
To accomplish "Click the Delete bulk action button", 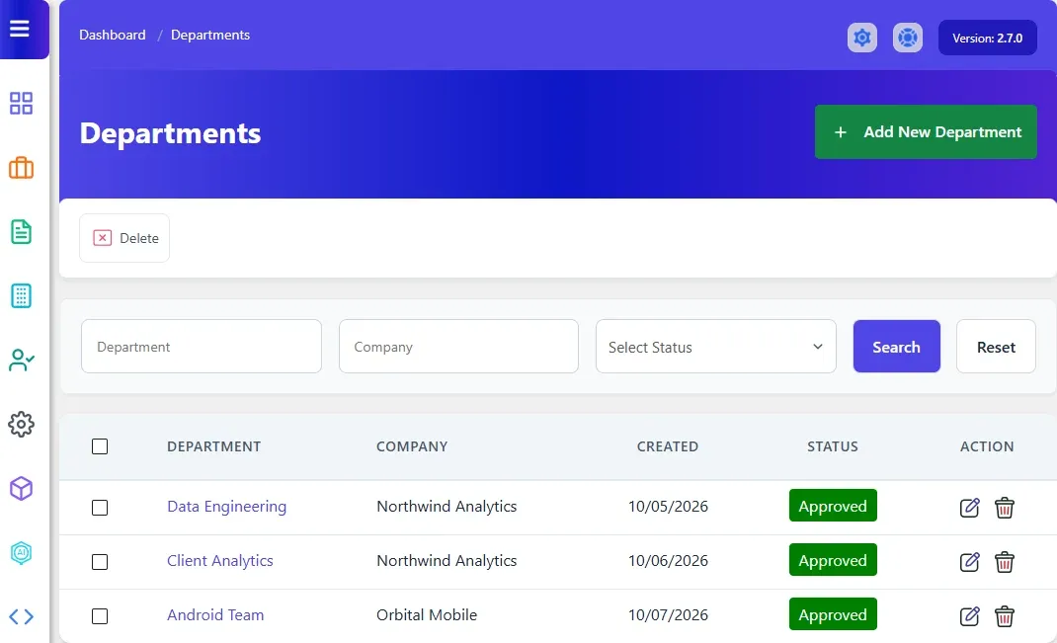I will pyautogui.click(x=124, y=238).
